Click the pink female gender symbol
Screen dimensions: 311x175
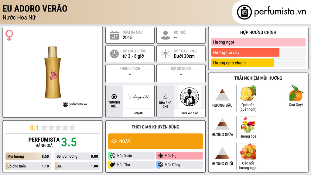(9, 35)
